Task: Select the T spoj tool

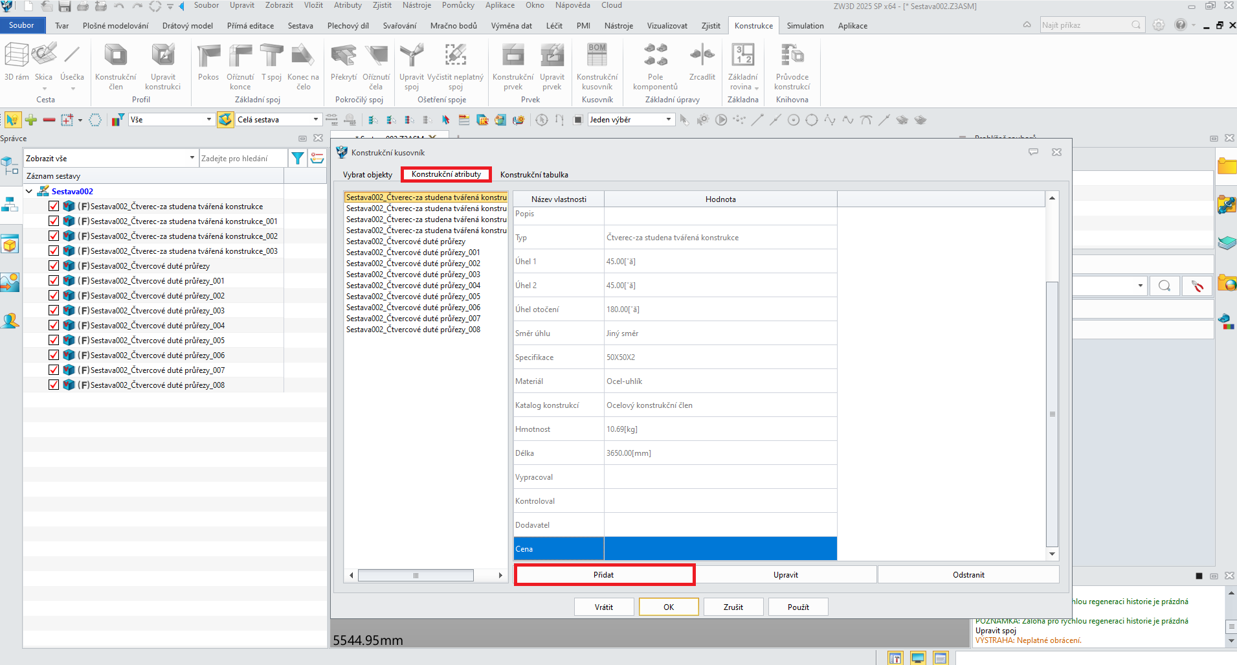Action: 272,62
